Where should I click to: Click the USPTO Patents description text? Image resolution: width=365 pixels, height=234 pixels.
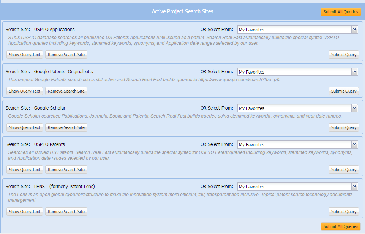click(x=180, y=155)
